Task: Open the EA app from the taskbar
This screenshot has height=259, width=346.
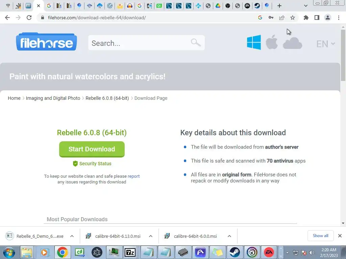Action: point(269,252)
